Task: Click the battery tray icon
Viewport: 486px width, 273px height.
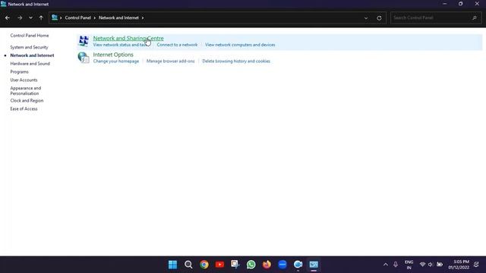Action: [x=440, y=265]
